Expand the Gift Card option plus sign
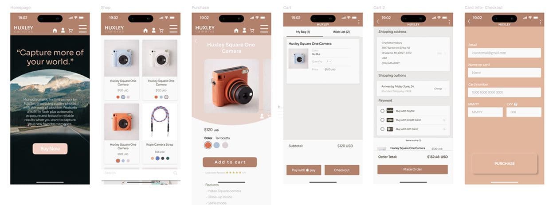The image size is (553, 205). (x=444, y=129)
